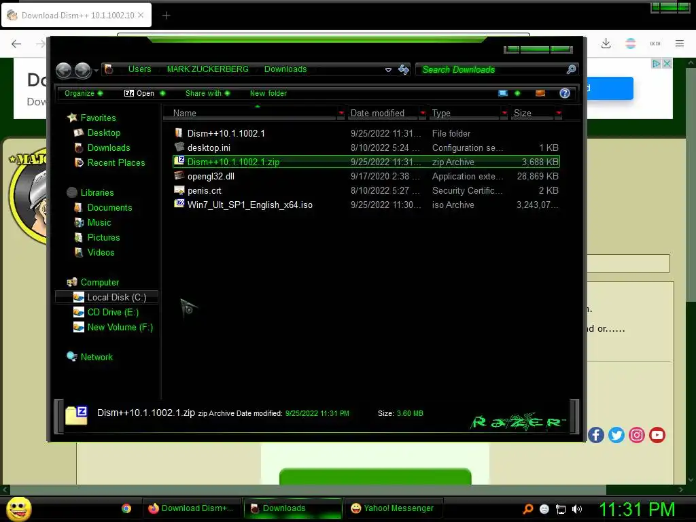Open the Firefox hamburger menu
This screenshot has width=696, height=522.
click(x=680, y=43)
